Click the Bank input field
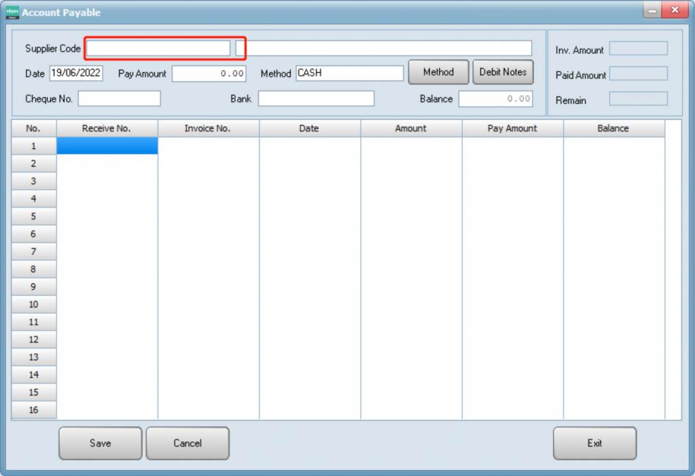The width and height of the screenshot is (695, 476). 316,98
